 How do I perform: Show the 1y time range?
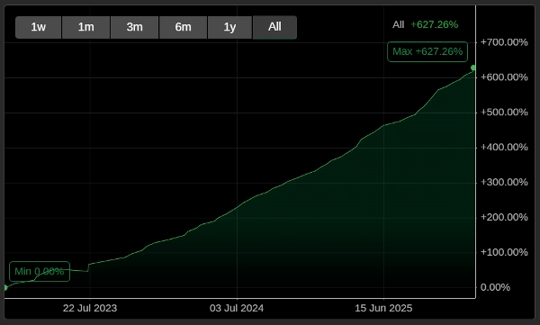pos(230,27)
